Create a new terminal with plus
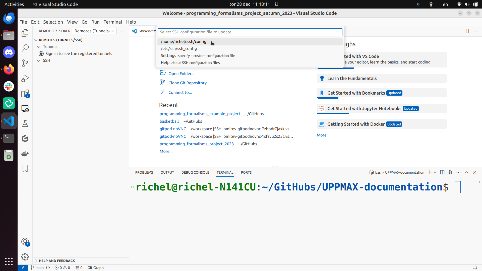The image size is (482, 271). coord(430,172)
